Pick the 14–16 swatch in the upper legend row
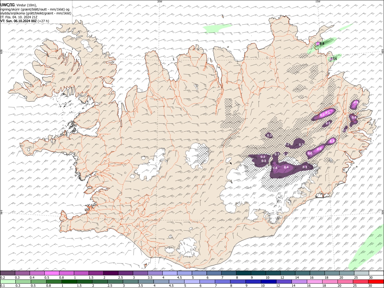 302,273
